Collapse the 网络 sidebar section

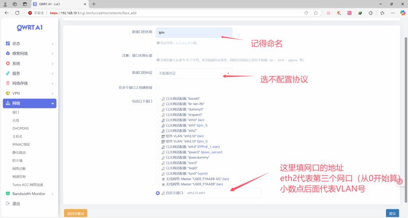53,104
